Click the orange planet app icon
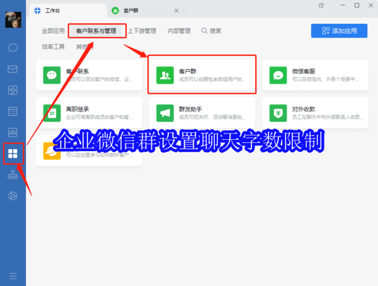 tap(52, 151)
